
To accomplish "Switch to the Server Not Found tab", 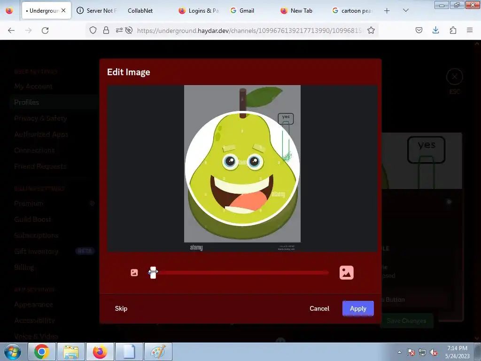I will (x=97, y=10).
